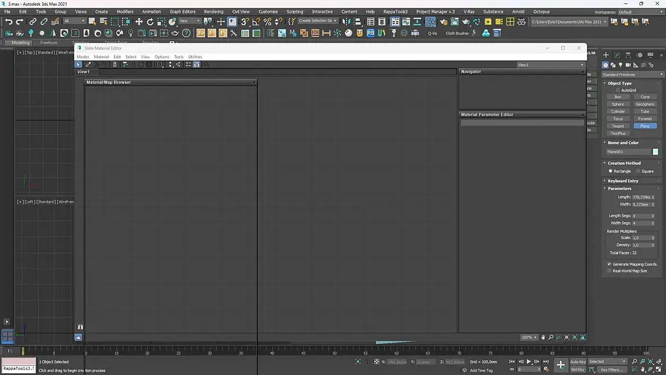Select the Rotate transform tool

(150, 21)
